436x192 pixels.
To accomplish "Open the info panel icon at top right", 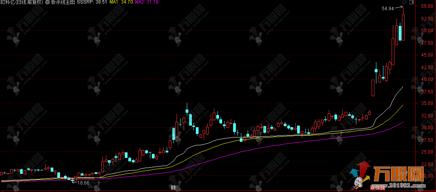I will 411,2.
